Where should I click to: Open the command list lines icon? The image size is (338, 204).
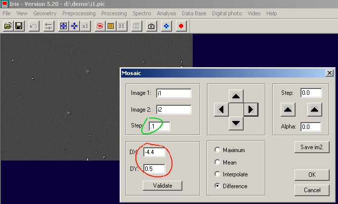pos(136,26)
